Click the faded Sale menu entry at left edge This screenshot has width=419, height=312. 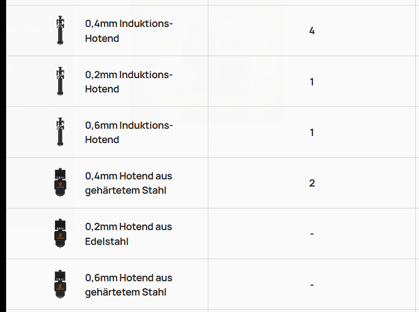tap(26, 29)
